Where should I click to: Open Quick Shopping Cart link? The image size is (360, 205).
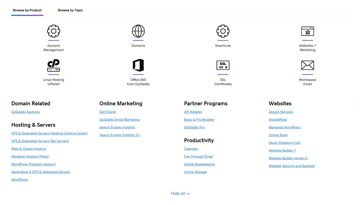coord(285,143)
